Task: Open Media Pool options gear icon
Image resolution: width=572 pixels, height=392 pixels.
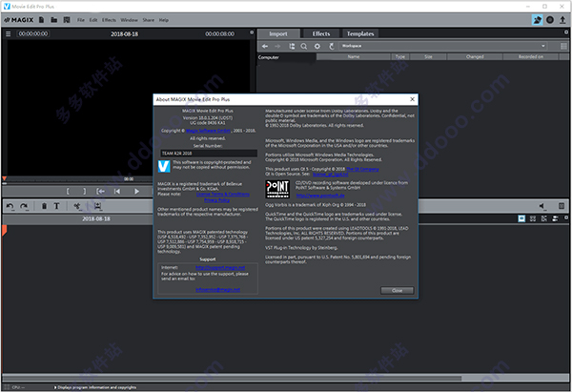Action: [x=317, y=46]
